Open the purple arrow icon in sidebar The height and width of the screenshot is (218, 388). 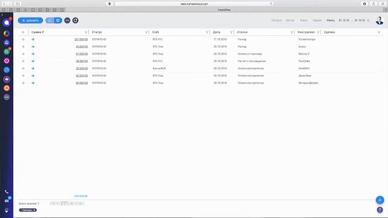coord(7,79)
